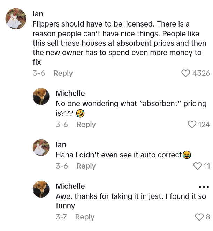Screen dimensions: 213x231
Task: Click username Ian above "Haha I didn't"
Action: point(61,145)
